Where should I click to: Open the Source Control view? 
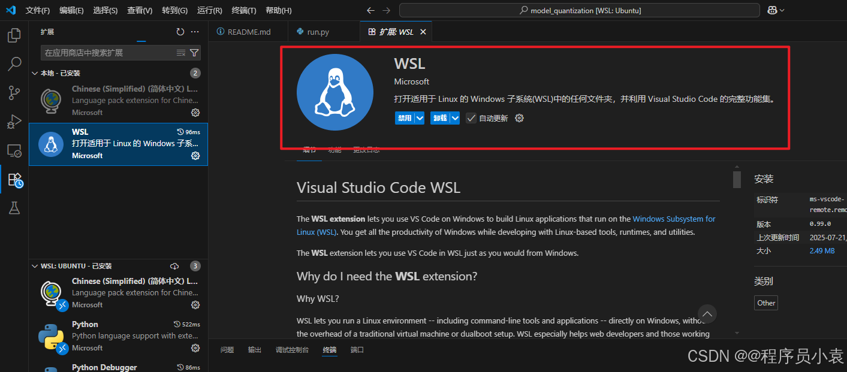[x=14, y=92]
